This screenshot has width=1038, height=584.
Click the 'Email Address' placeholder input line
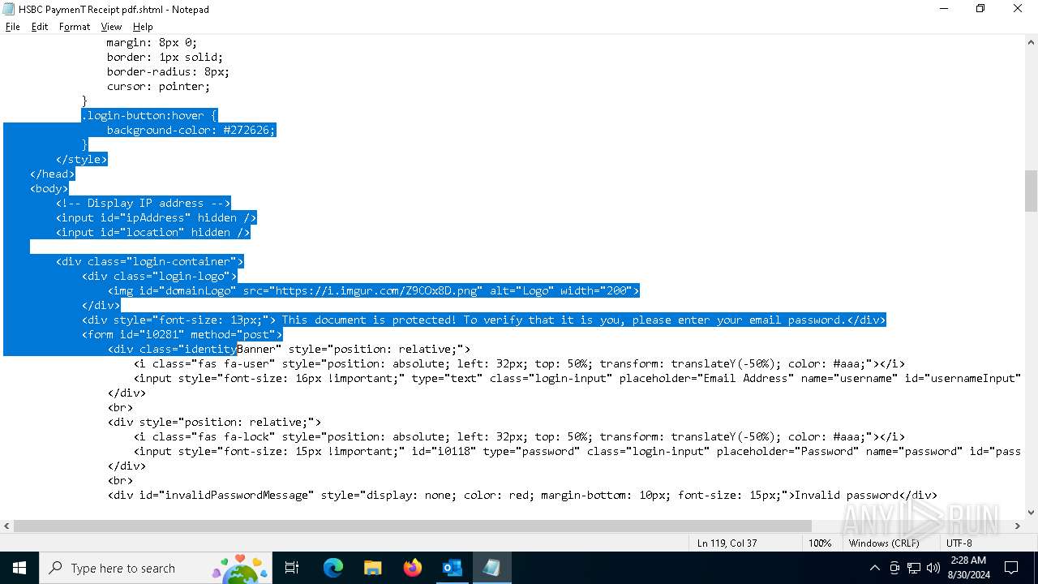pos(576,378)
